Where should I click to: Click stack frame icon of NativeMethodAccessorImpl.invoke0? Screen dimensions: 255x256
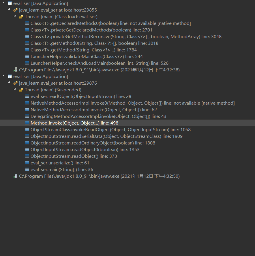[27, 103]
